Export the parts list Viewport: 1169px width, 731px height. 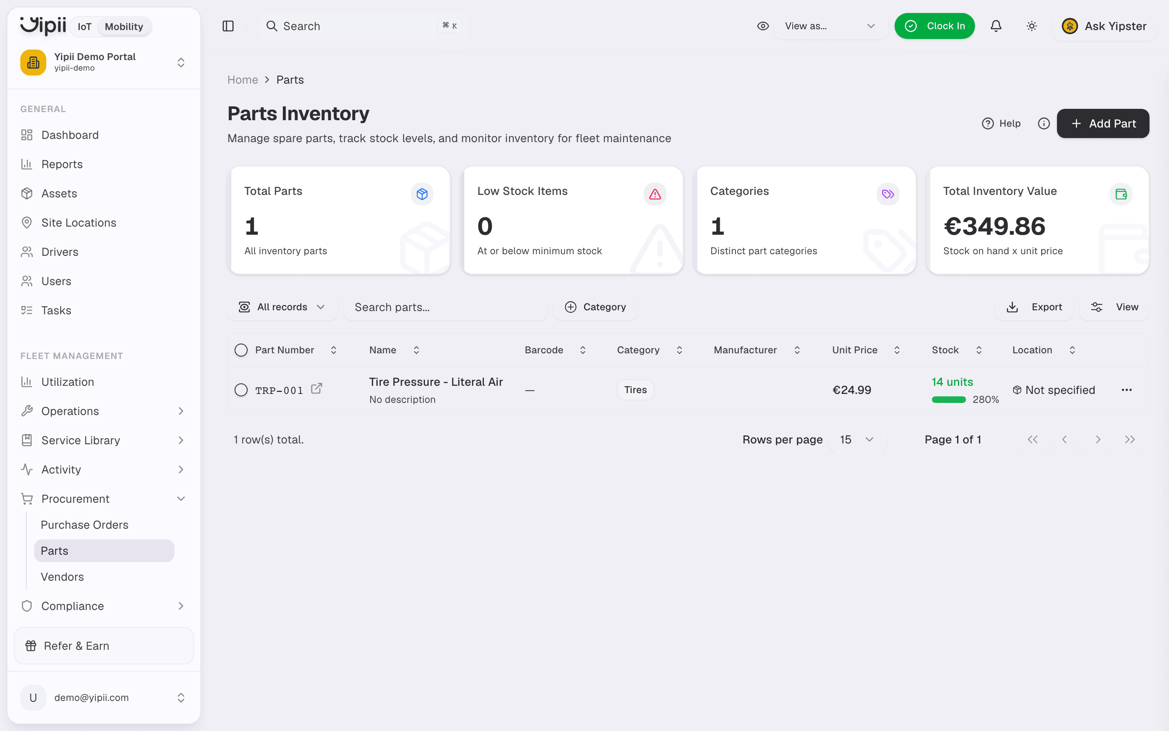pyautogui.click(x=1034, y=307)
